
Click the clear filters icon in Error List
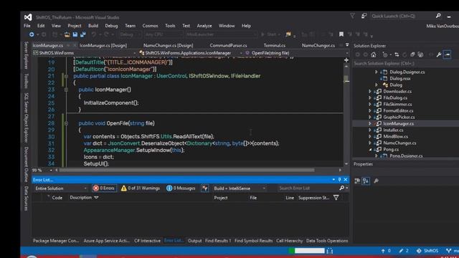(205, 188)
